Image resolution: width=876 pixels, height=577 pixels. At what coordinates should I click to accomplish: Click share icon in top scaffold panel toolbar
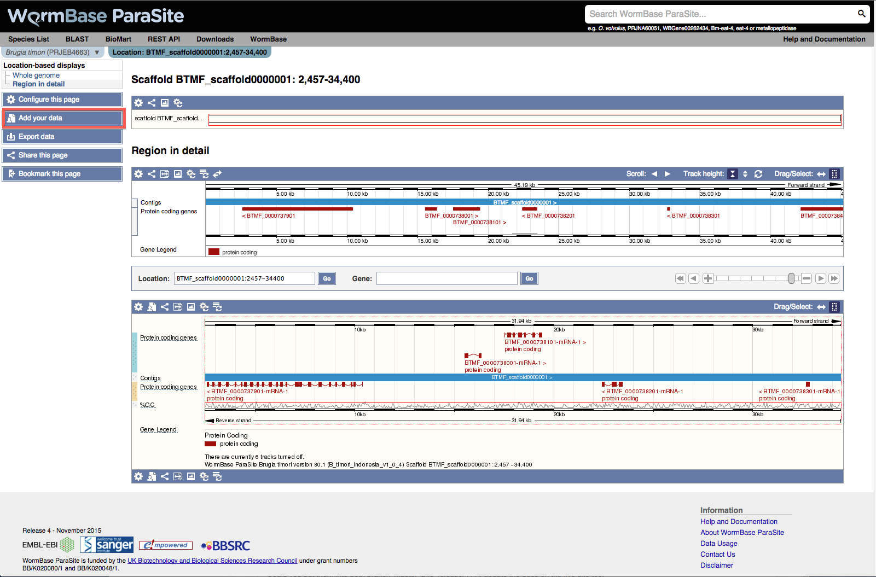point(152,103)
